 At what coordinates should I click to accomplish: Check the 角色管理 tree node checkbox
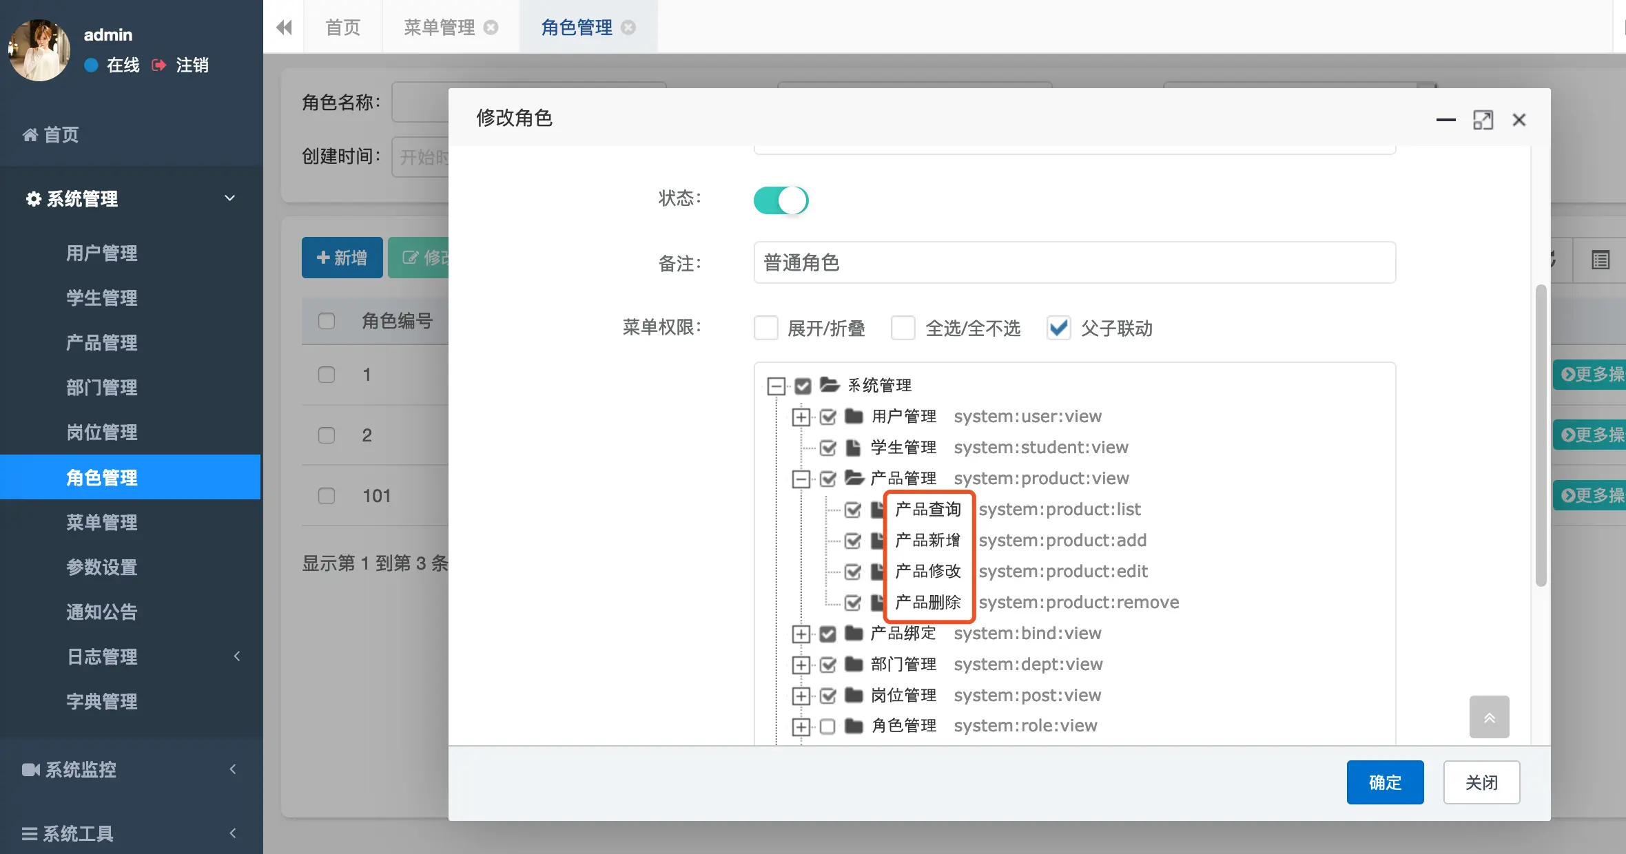pyautogui.click(x=827, y=726)
